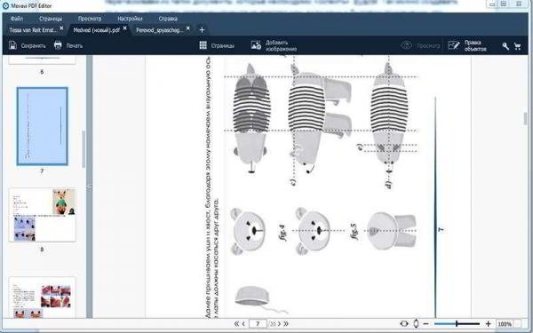Click the zoom slider track
533x333 pixels.
coord(457,324)
